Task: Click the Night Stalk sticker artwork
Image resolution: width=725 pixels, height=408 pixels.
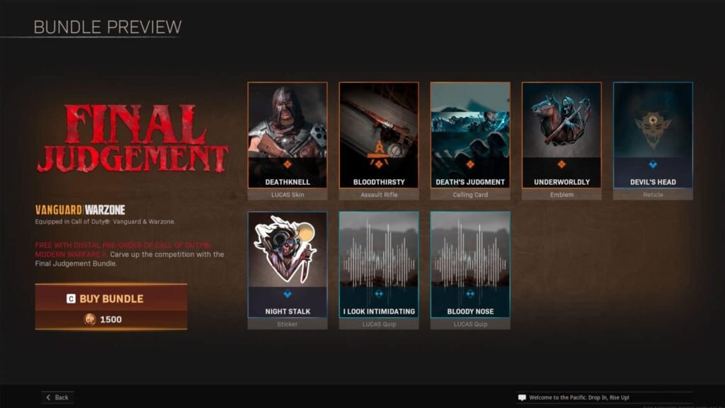Action: point(287,249)
